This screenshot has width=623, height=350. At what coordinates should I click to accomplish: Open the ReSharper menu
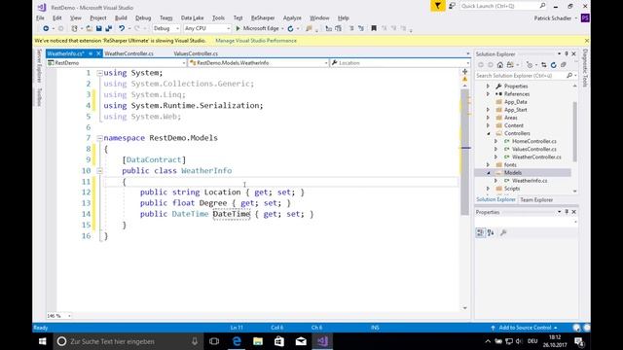(x=263, y=17)
